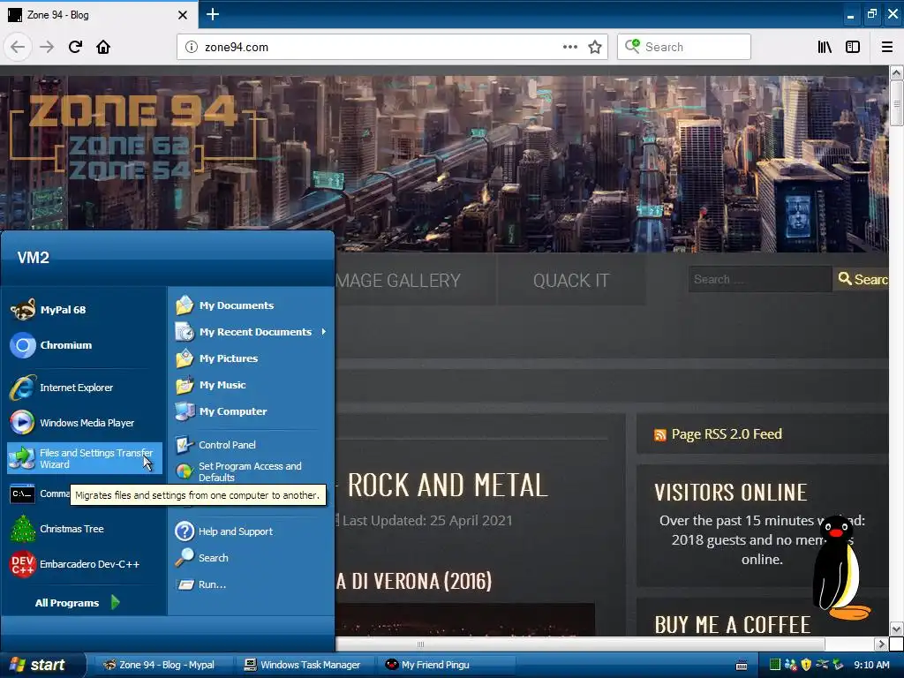Click the horizontal scrollbar right arrow
Viewport: 904px width, 678px height.
[880, 644]
